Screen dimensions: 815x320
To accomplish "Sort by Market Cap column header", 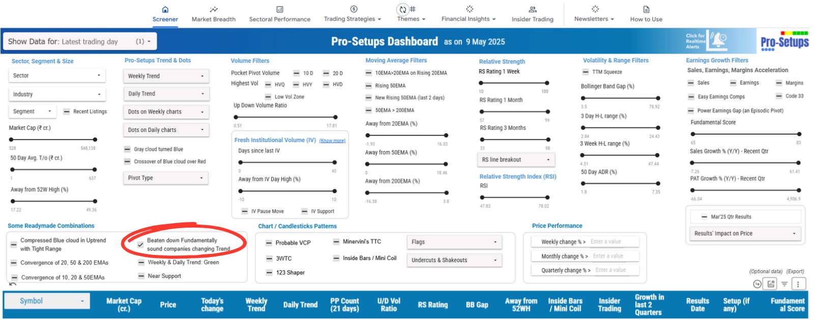I will (124, 304).
